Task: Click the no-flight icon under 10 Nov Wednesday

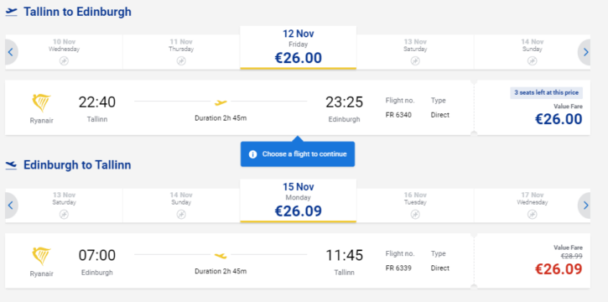Action: (64, 61)
